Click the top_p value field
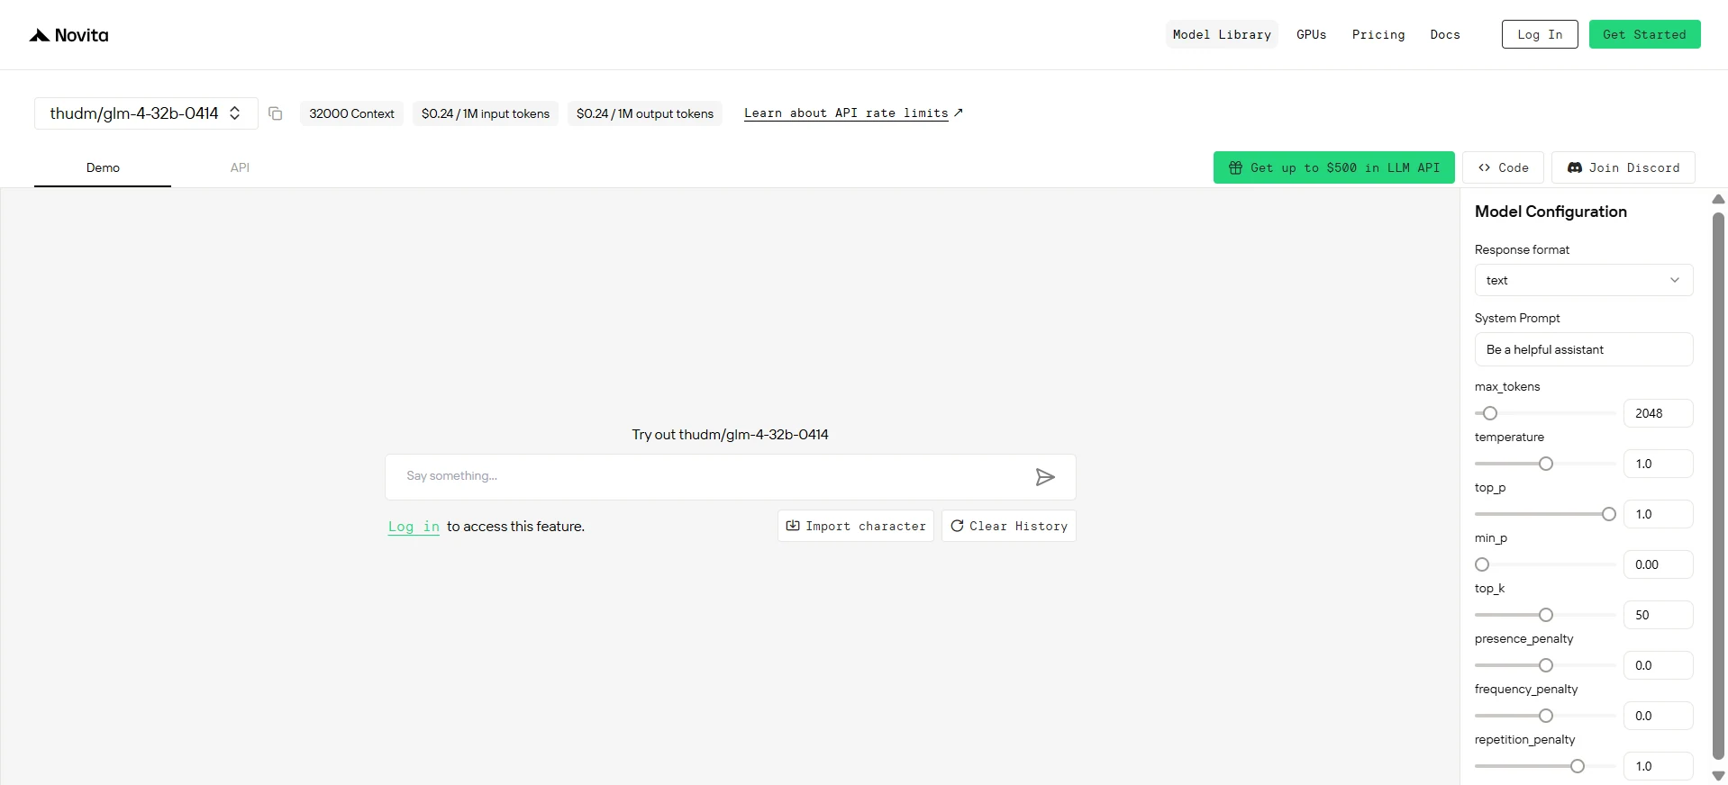Image resolution: width=1728 pixels, height=785 pixels. [1659, 514]
